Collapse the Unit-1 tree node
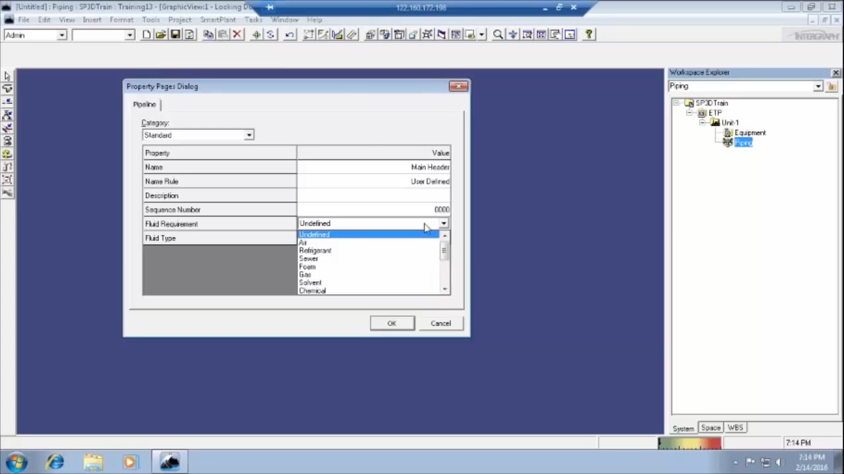The height and width of the screenshot is (474, 844). pyautogui.click(x=703, y=123)
